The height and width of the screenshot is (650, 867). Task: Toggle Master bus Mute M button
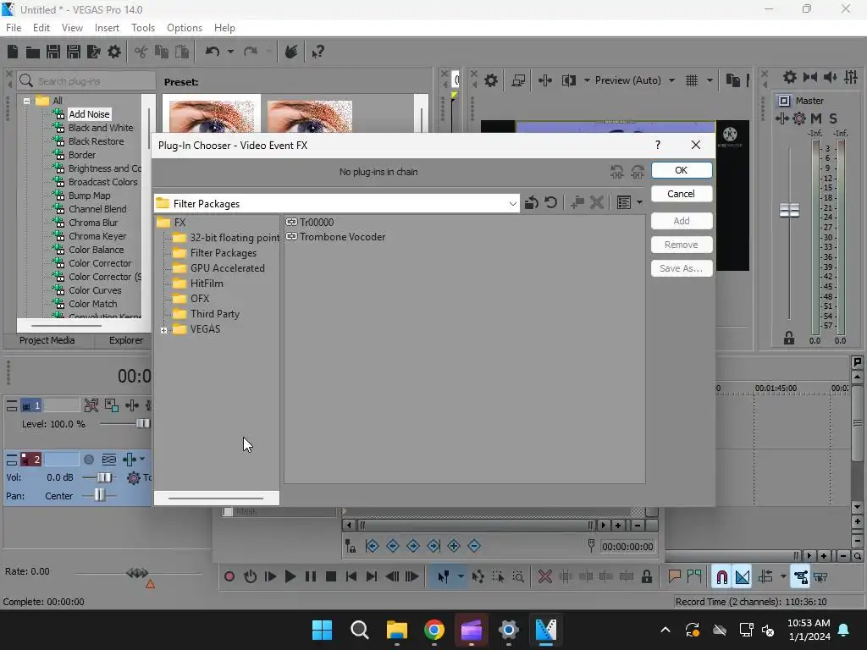(815, 118)
